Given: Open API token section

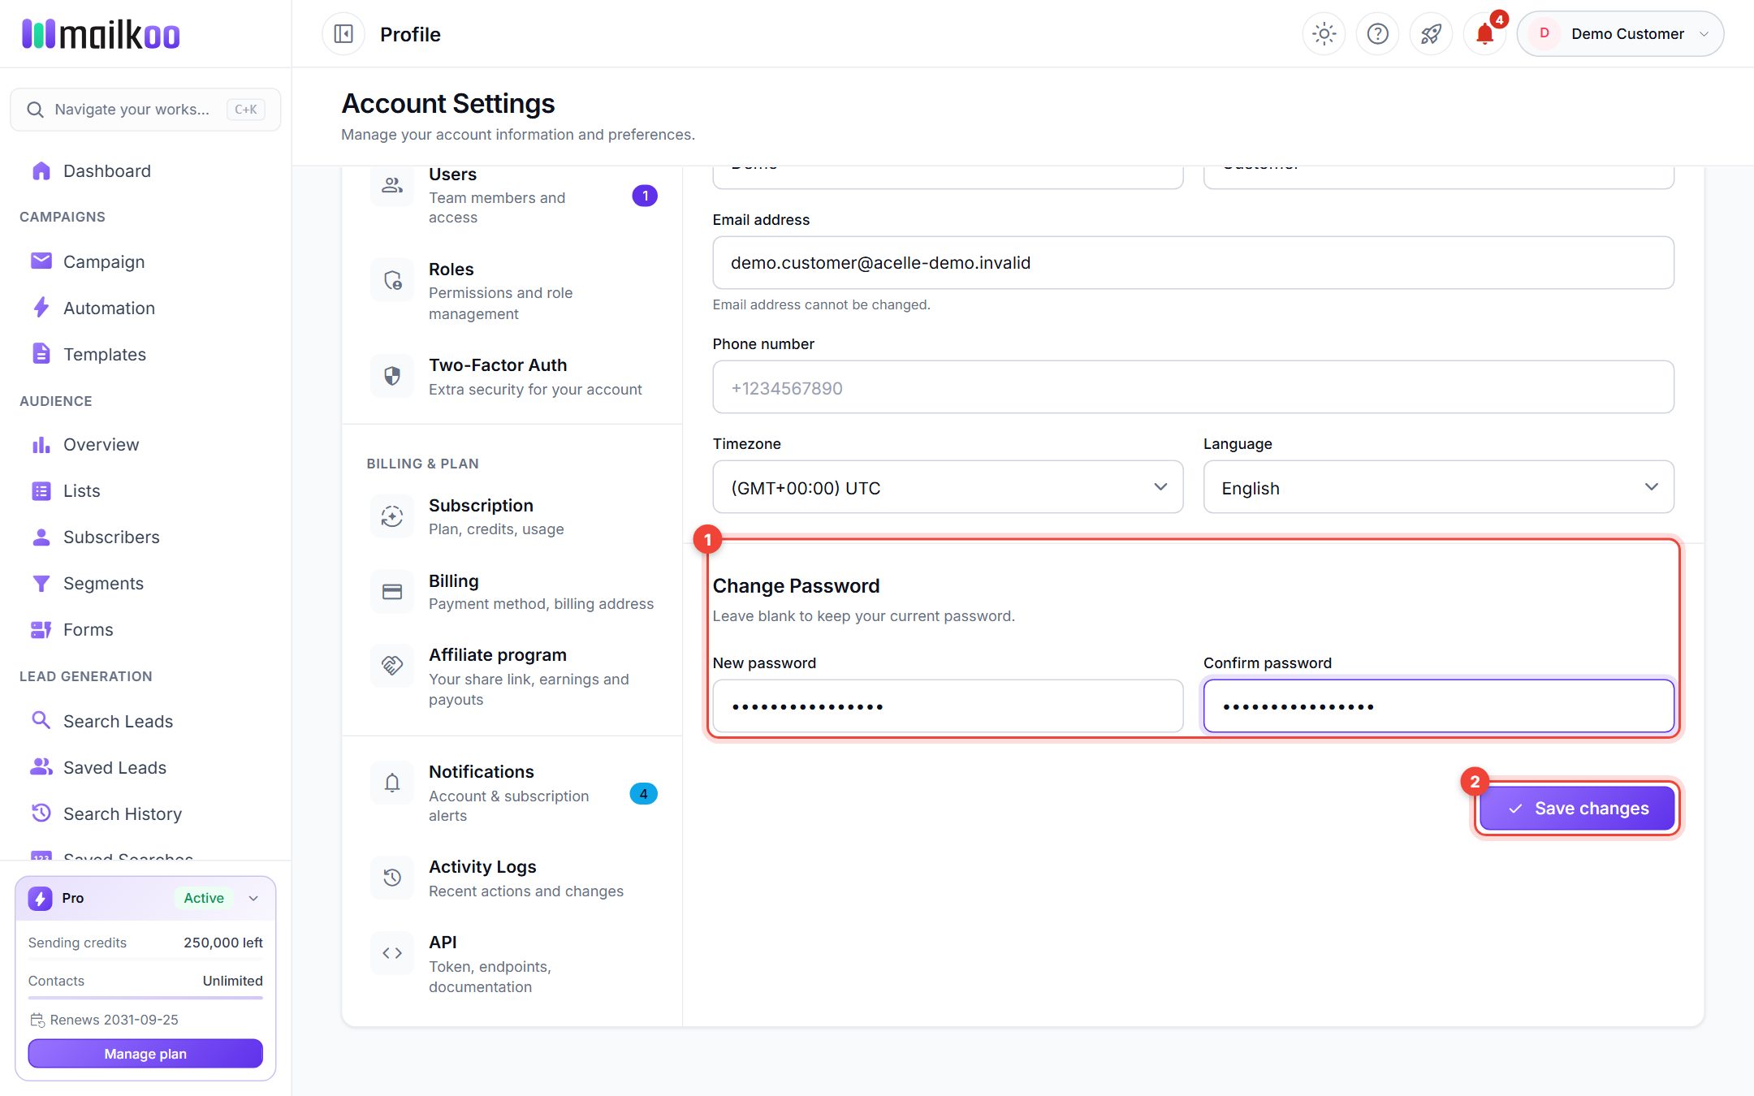Looking at the screenshot, I should coord(512,964).
